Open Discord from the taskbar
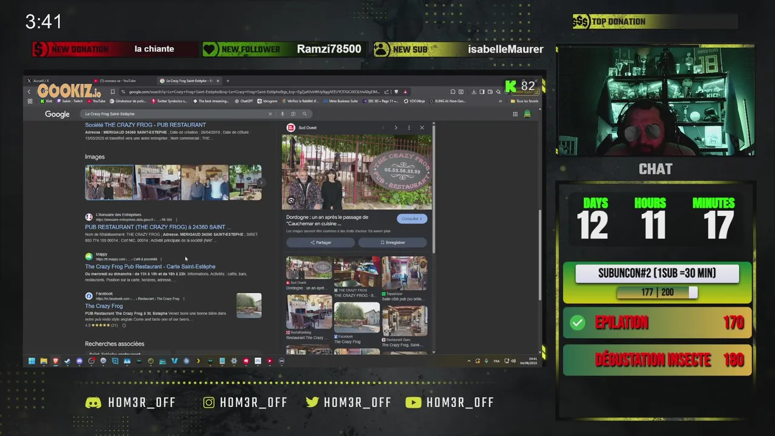Viewport: 775px width, 436px height. pyautogui.click(x=79, y=362)
